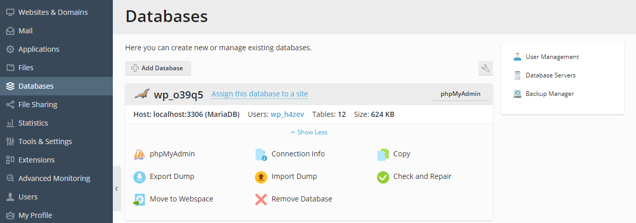This screenshot has height=223, width=636.
Task: Open the wp_h4zev database user link
Action: (287, 114)
